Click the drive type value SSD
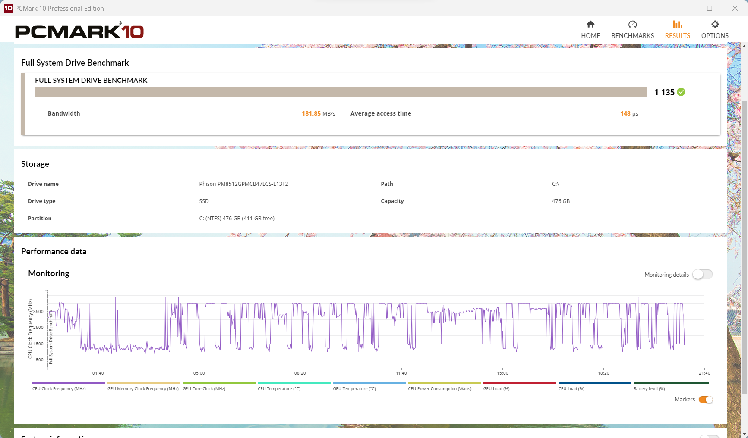The height and width of the screenshot is (438, 748). (x=204, y=201)
